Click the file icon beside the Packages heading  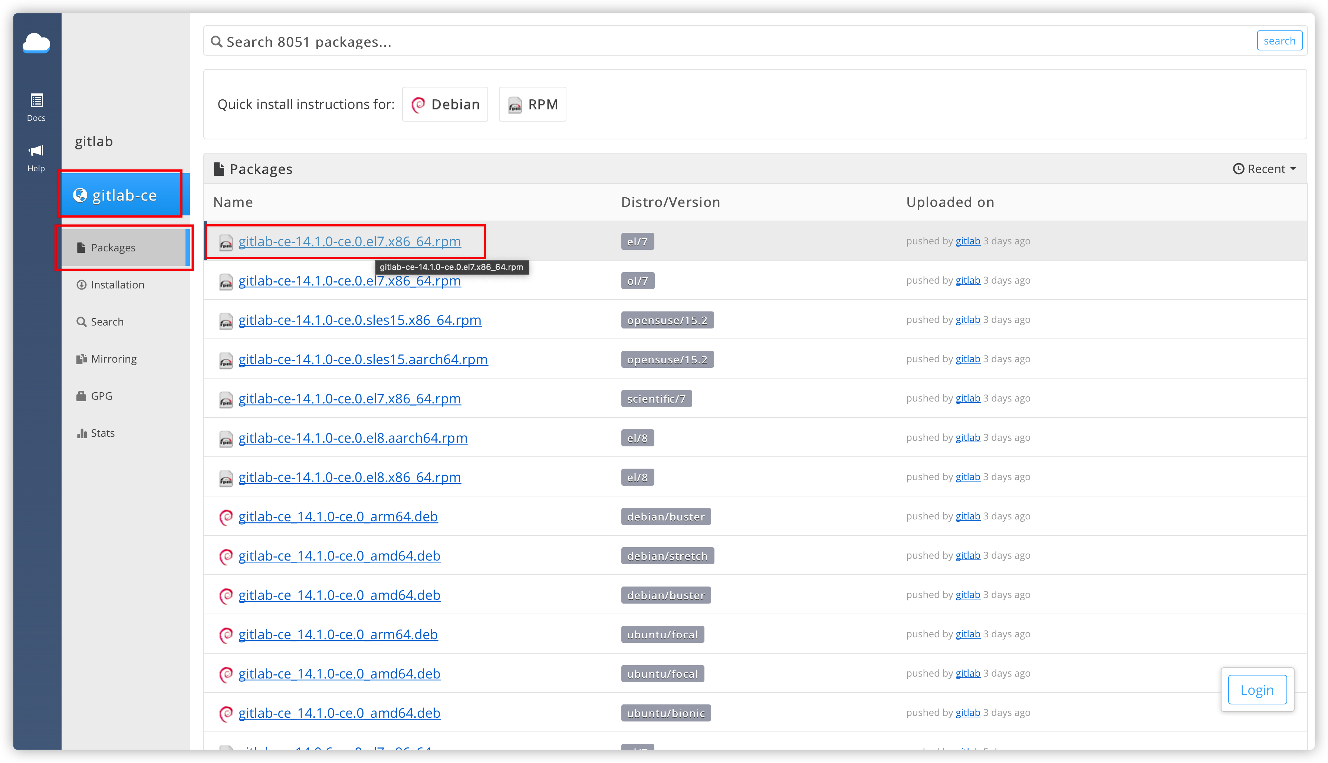219,169
